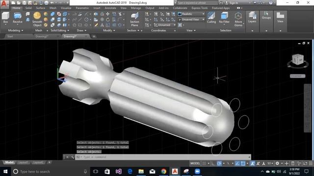314x176 pixels.
Task: Toggle the Culling selection option
Action: (211, 18)
